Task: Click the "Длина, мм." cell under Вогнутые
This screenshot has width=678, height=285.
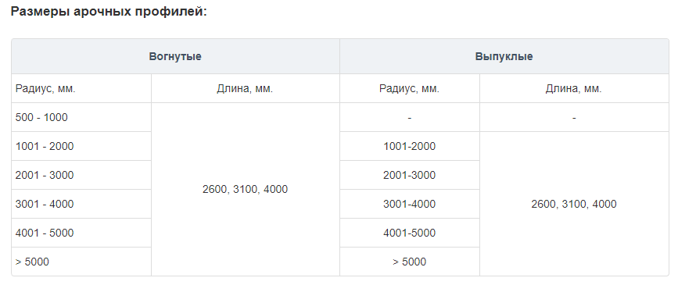Action: pyautogui.click(x=246, y=88)
